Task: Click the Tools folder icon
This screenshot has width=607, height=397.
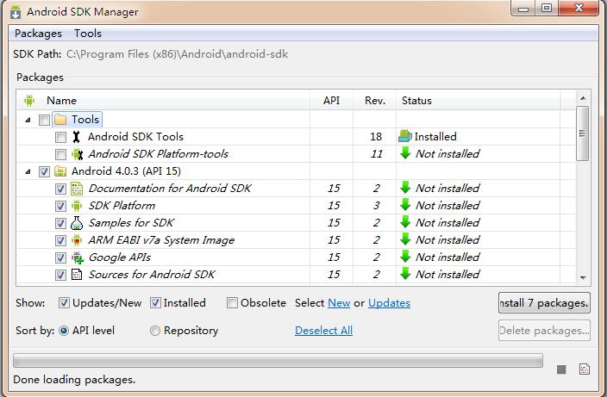Action: (x=60, y=120)
